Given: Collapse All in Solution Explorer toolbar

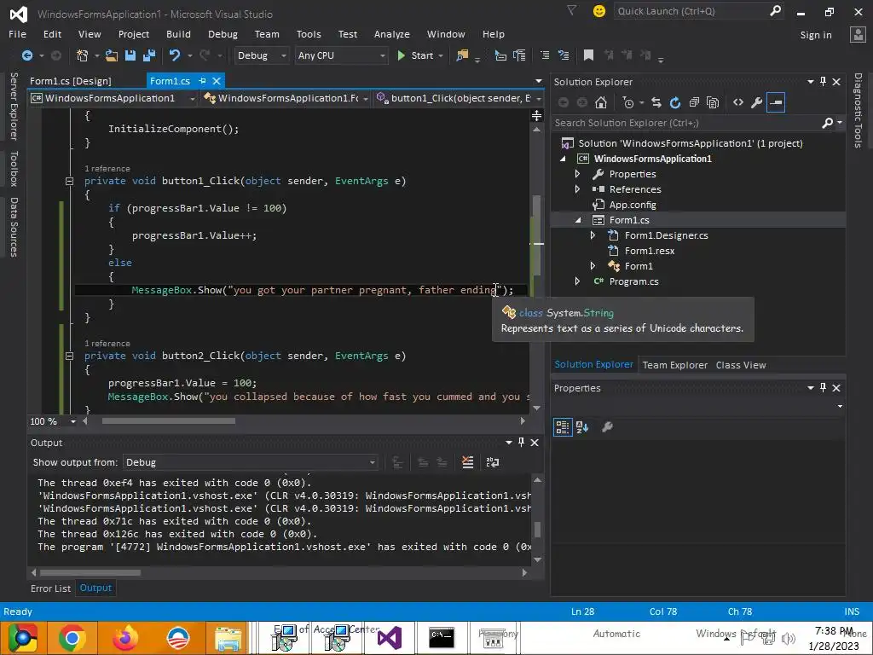Looking at the screenshot, I should click(694, 102).
